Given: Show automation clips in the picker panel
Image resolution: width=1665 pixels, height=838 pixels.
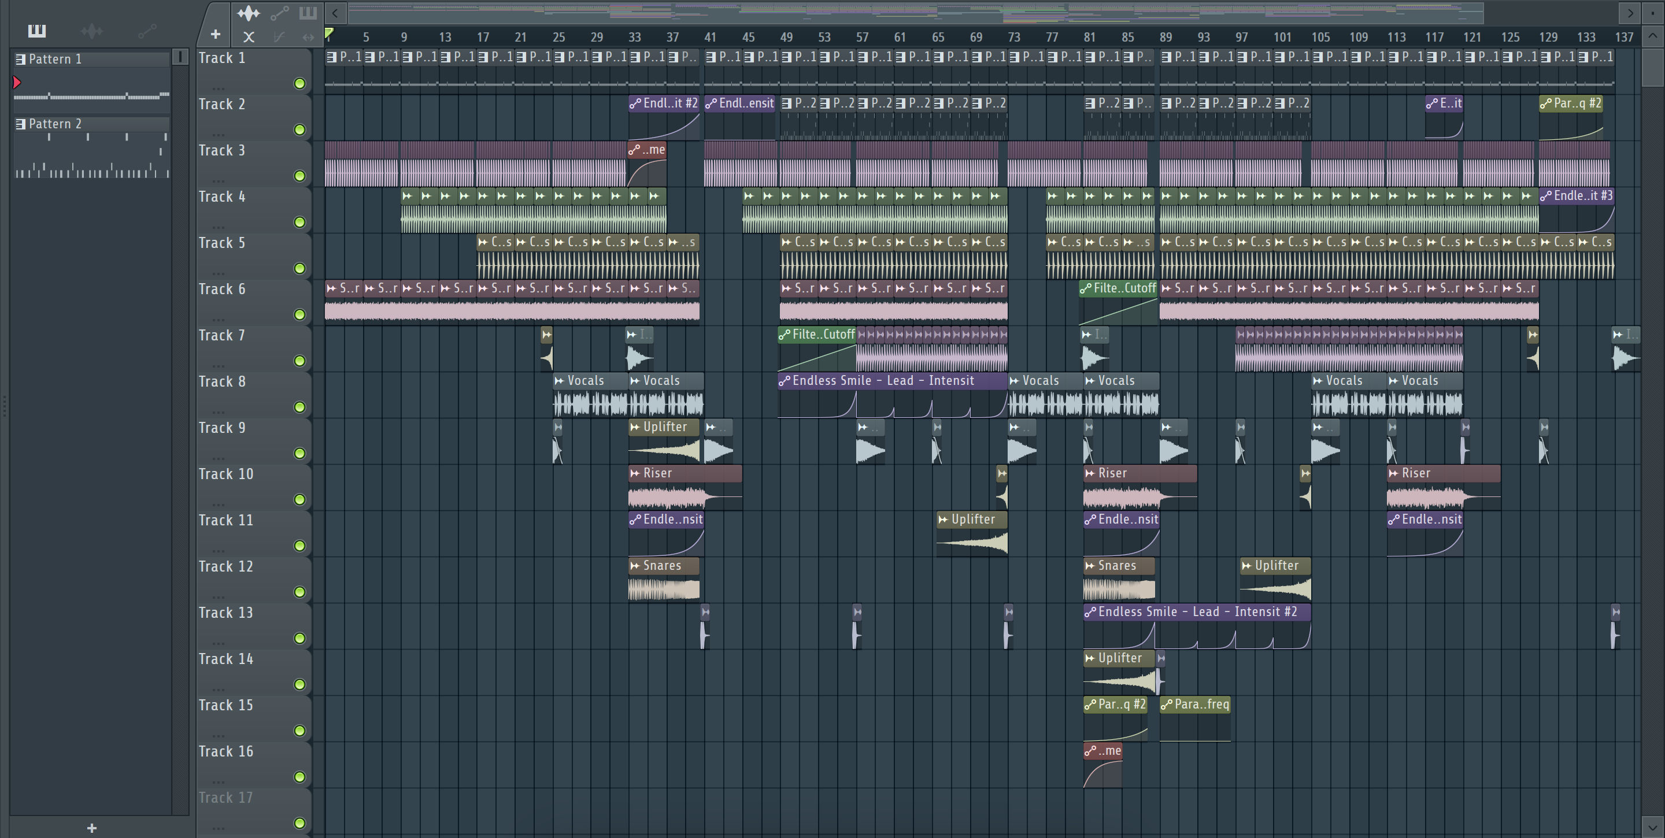Looking at the screenshot, I should (147, 31).
